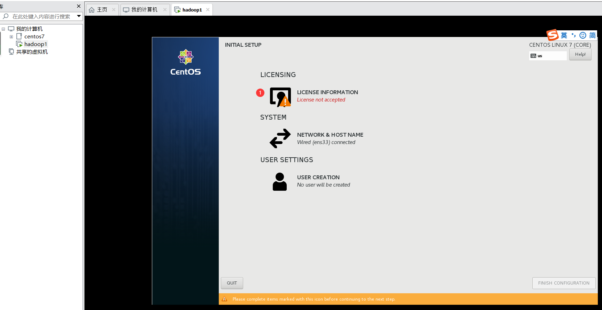Click the Sogou S input method icon
The height and width of the screenshot is (310, 602).
[x=553, y=35]
